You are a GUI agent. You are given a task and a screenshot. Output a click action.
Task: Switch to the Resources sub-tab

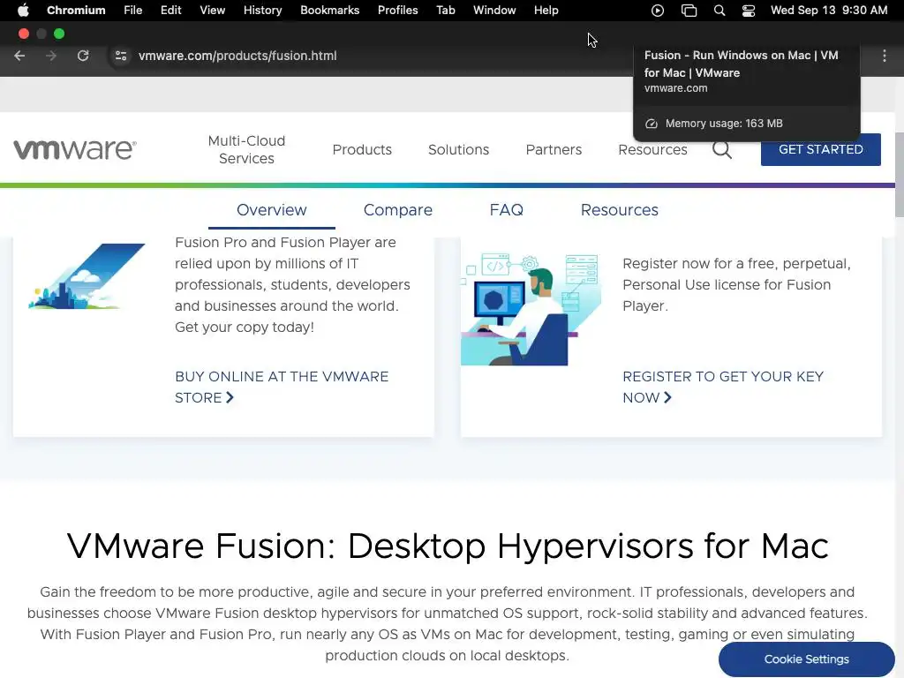pos(619,210)
